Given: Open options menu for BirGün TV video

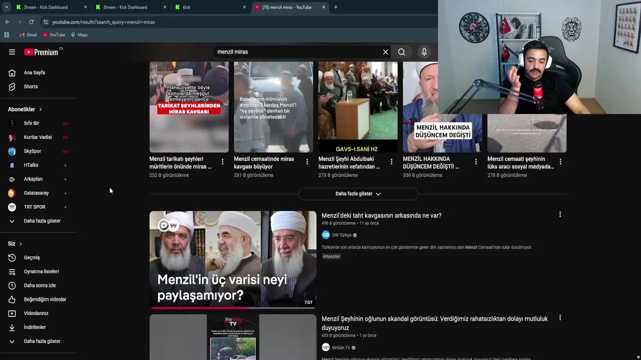Looking at the screenshot, I should (x=560, y=317).
